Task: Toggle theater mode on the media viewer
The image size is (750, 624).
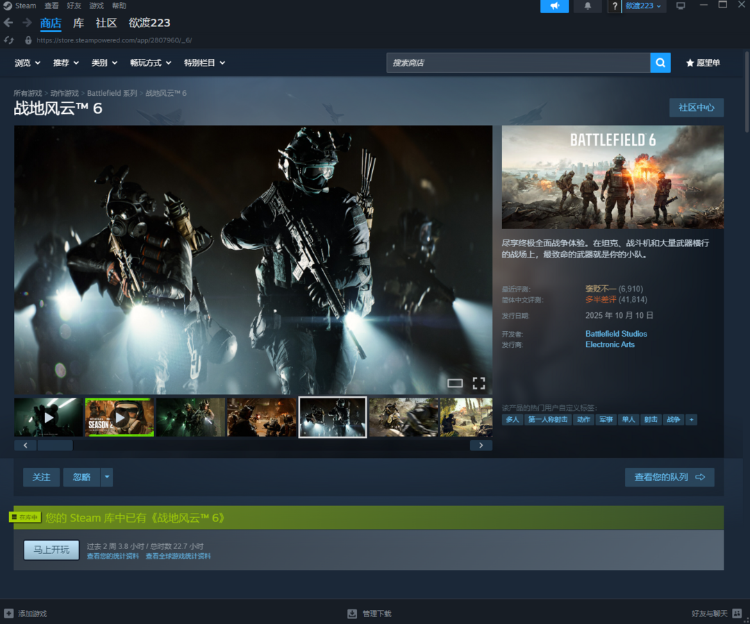Action: 455,383
